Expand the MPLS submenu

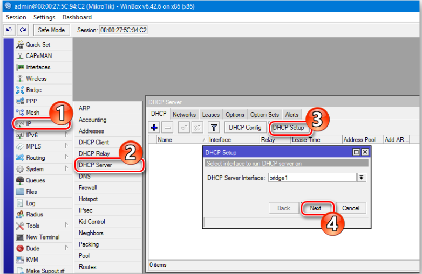(66, 145)
